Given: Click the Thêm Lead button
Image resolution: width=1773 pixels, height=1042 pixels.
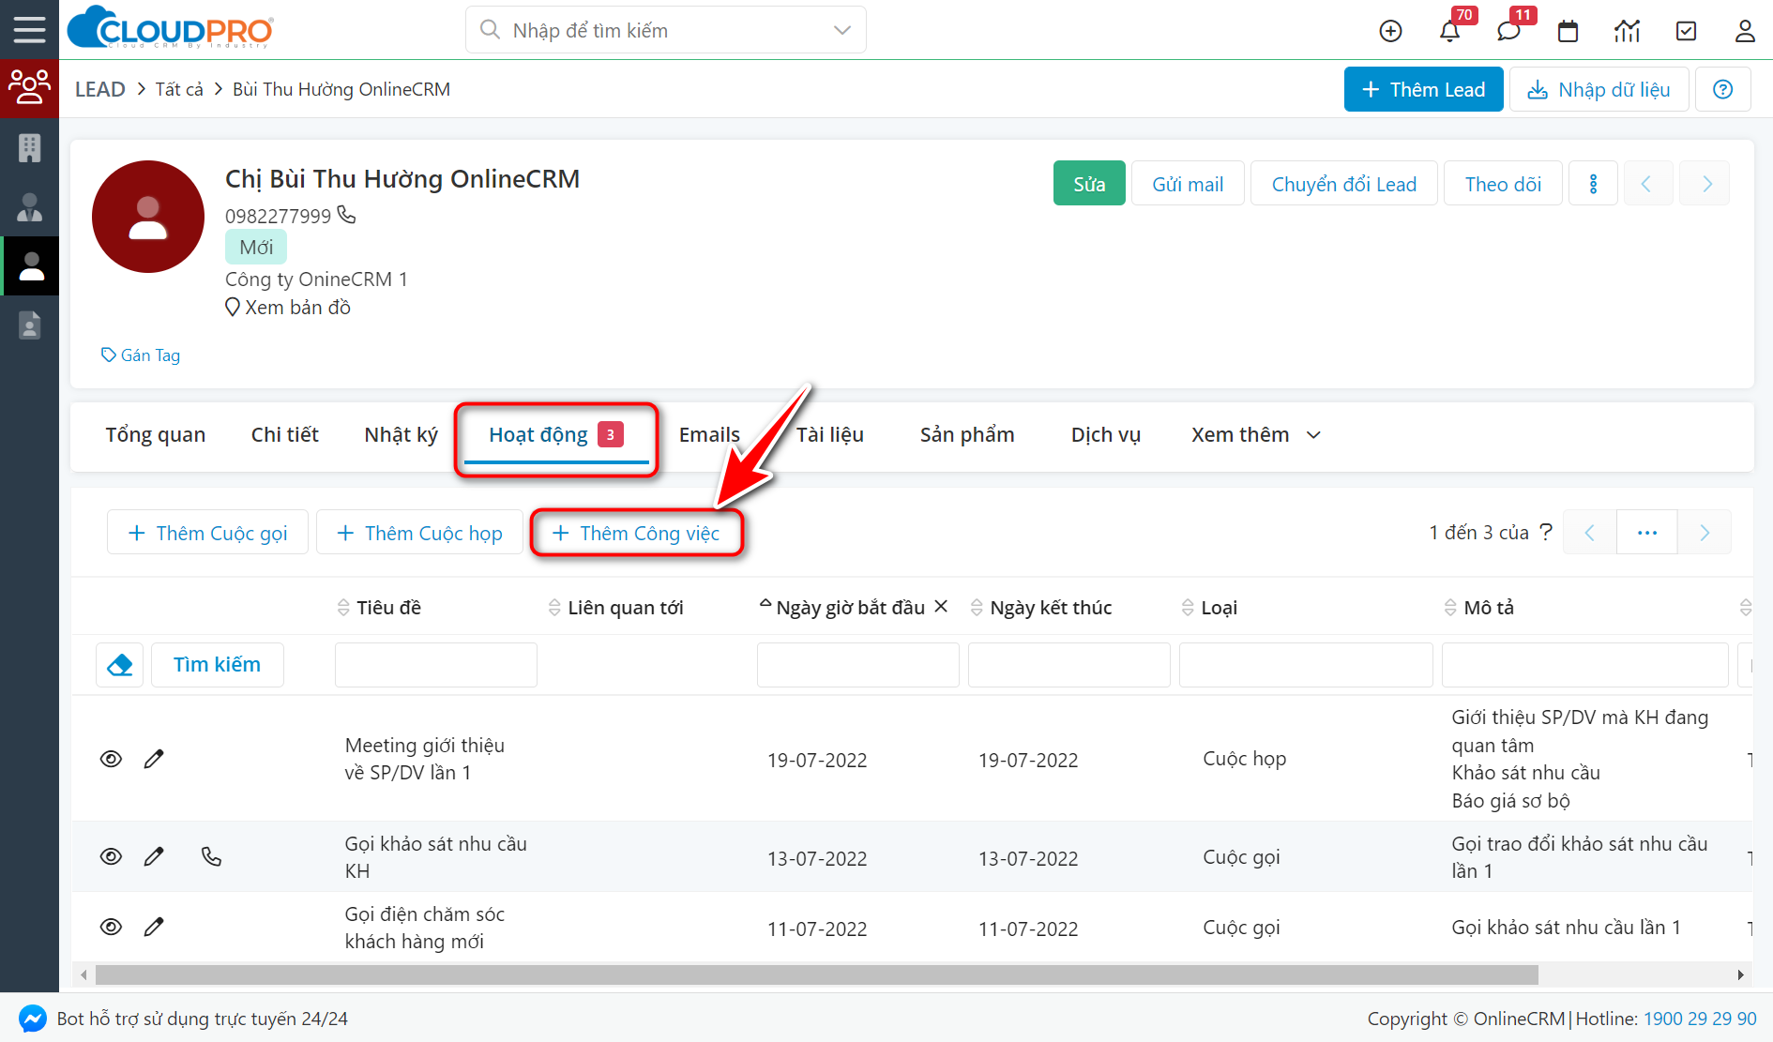Looking at the screenshot, I should (1424, 89).
